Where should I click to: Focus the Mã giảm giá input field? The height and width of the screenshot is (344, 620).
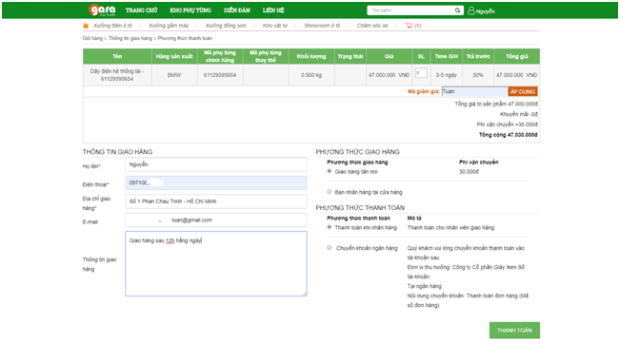pos(474,91)
